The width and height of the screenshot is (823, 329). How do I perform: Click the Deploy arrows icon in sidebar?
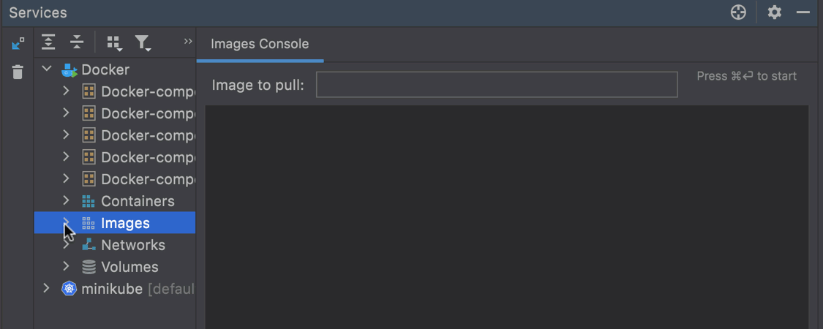[x=18, y=44]
